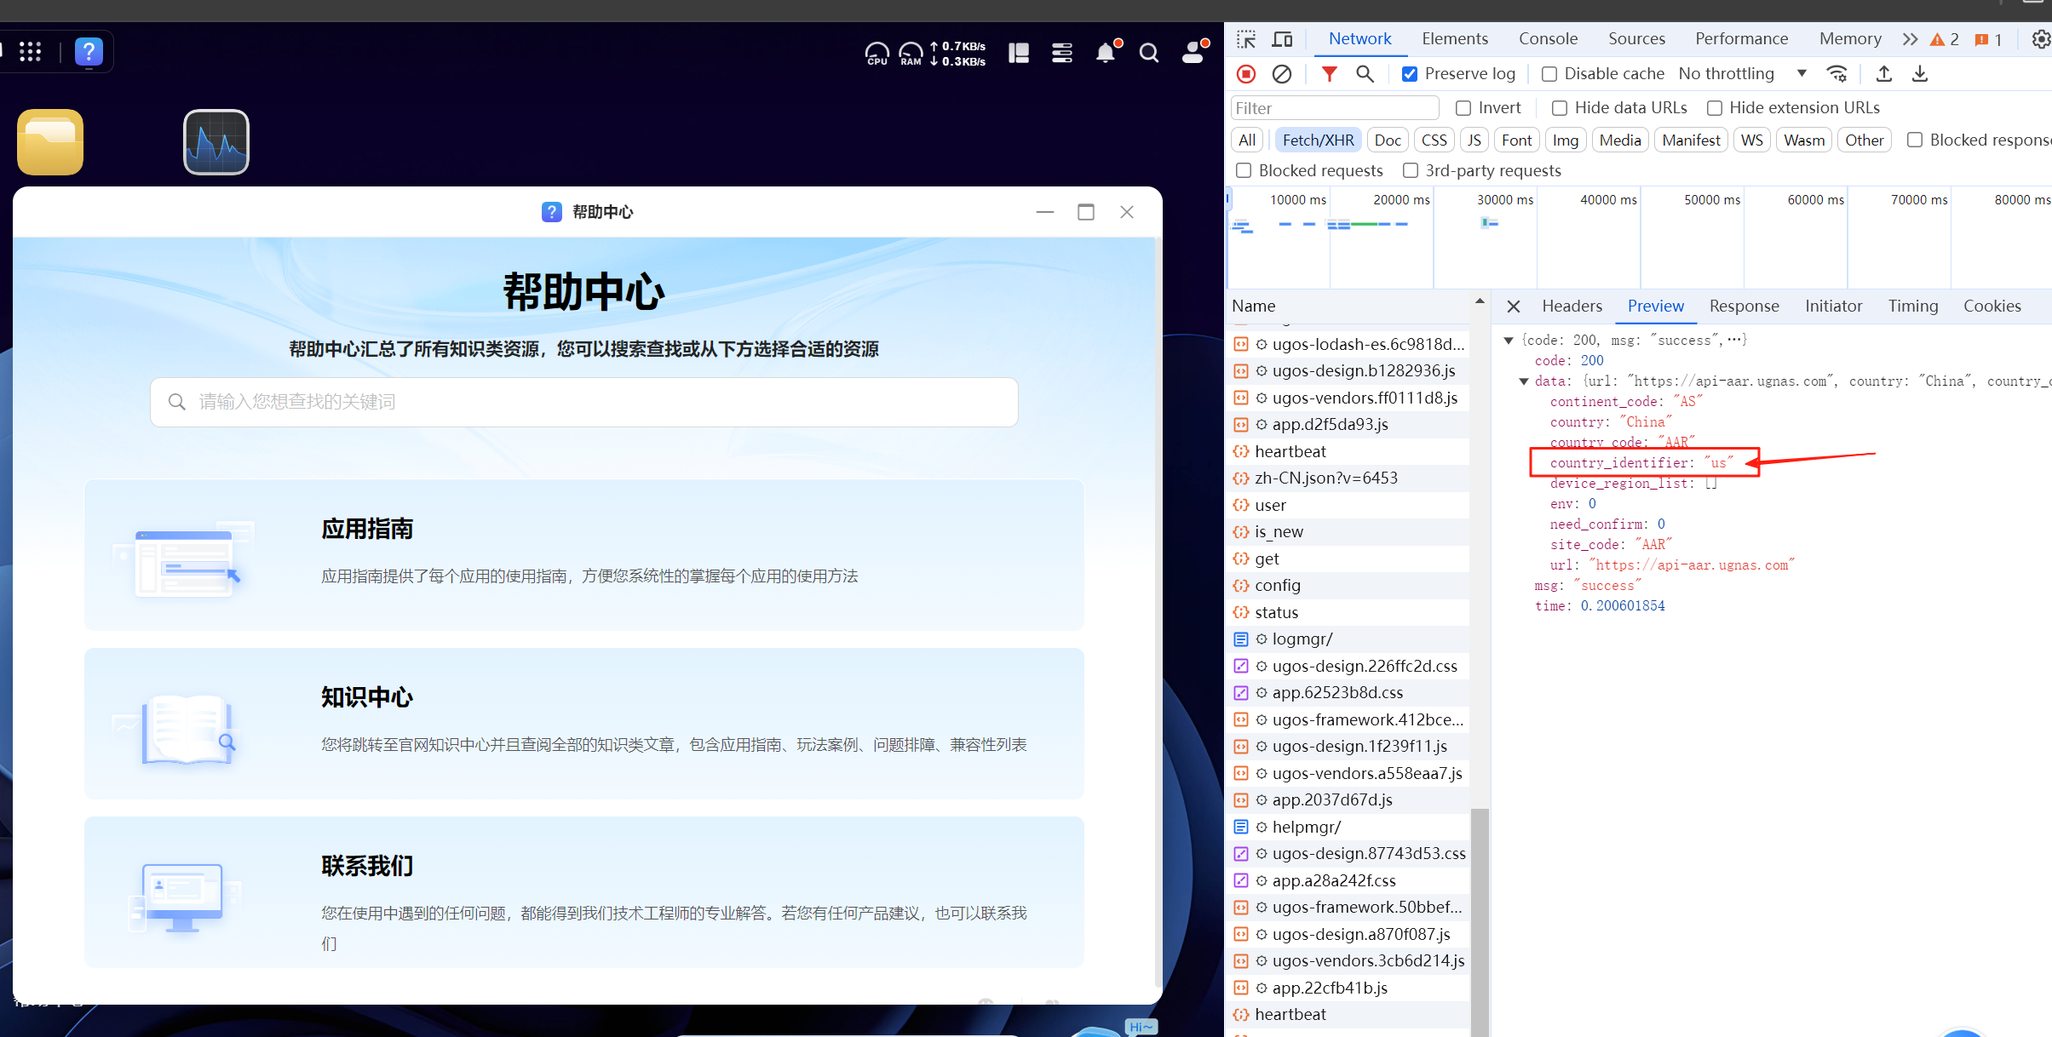Switch to the Console tab
Screen dimensions: 2052x1037
pyautogui.click(x=1548, y=39)
